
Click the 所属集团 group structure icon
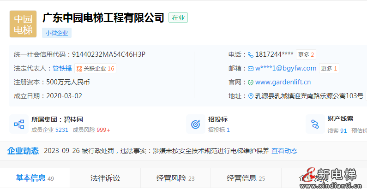coord(19,124)
